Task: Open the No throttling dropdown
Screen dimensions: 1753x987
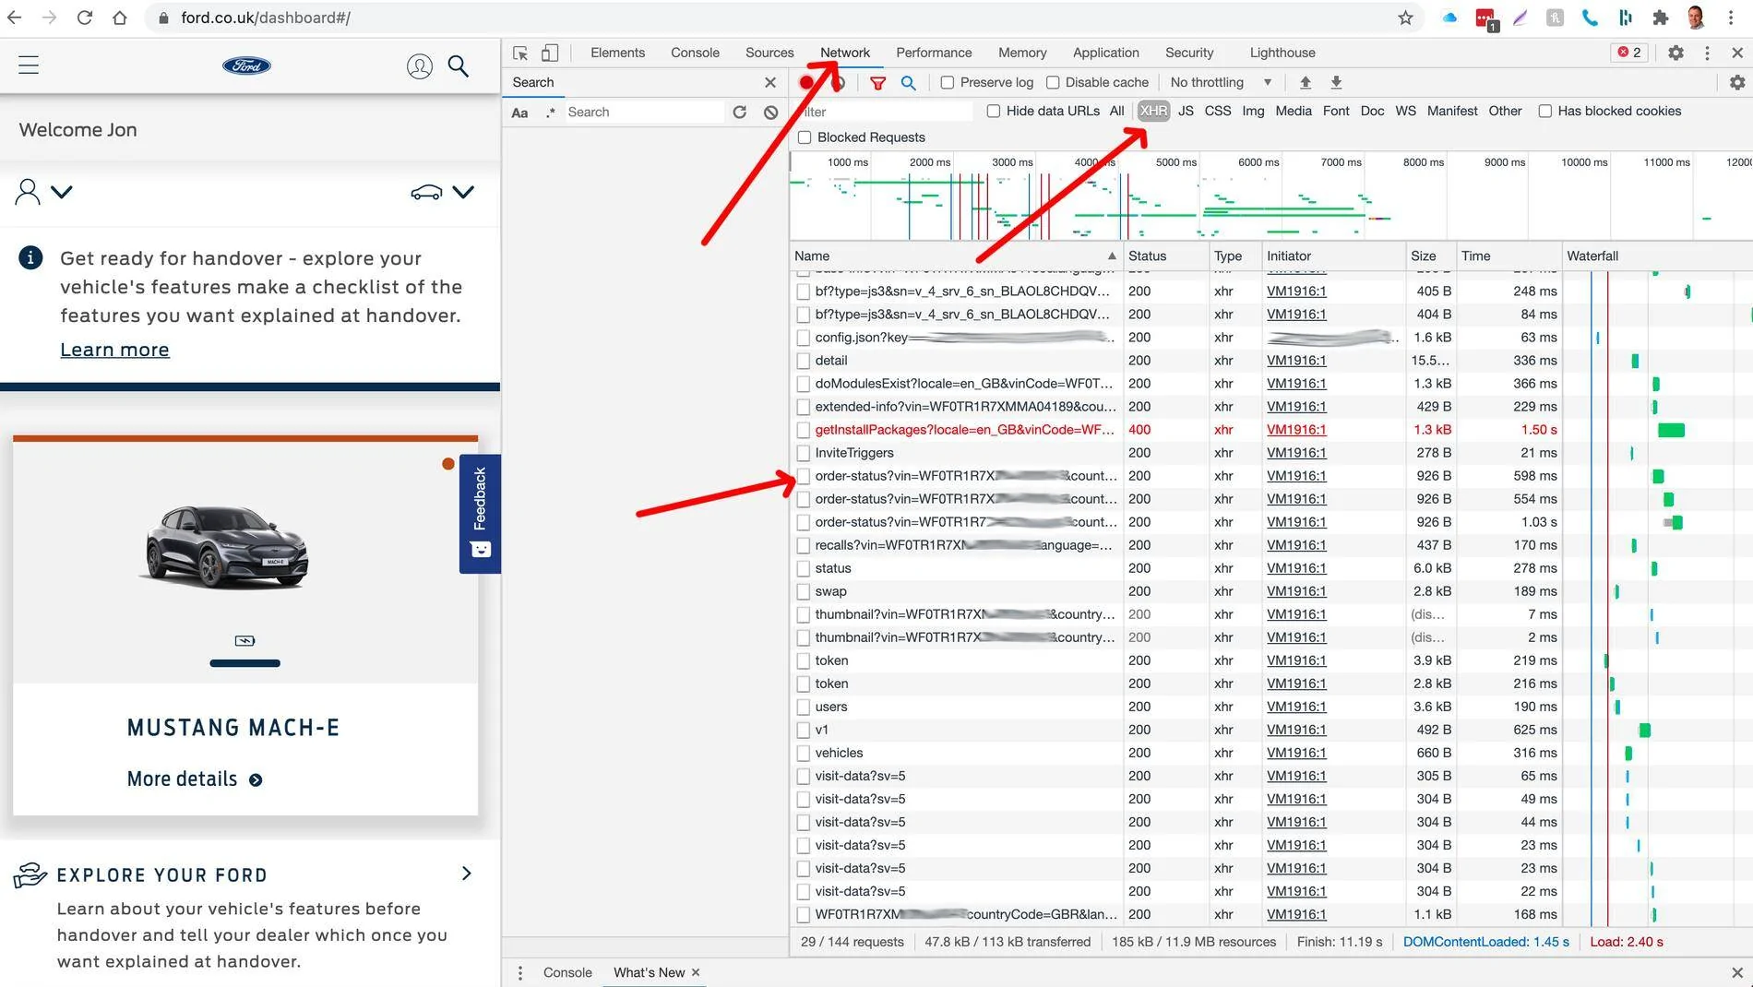Action: pos(1221,82)
